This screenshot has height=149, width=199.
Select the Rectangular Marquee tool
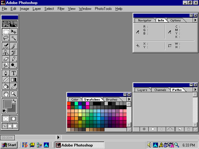pyautogui.click(x=6, y=32)
